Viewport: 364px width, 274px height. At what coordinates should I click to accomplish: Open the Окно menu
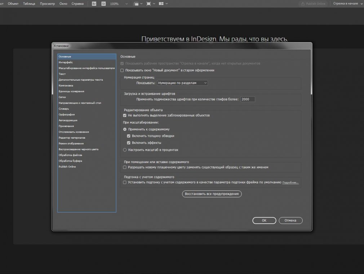click(63, 4)
